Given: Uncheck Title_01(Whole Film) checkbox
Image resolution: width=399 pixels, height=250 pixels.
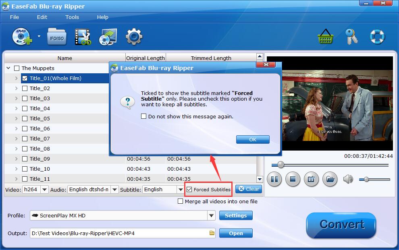Looking at the screenshot, I should (25, 78).
